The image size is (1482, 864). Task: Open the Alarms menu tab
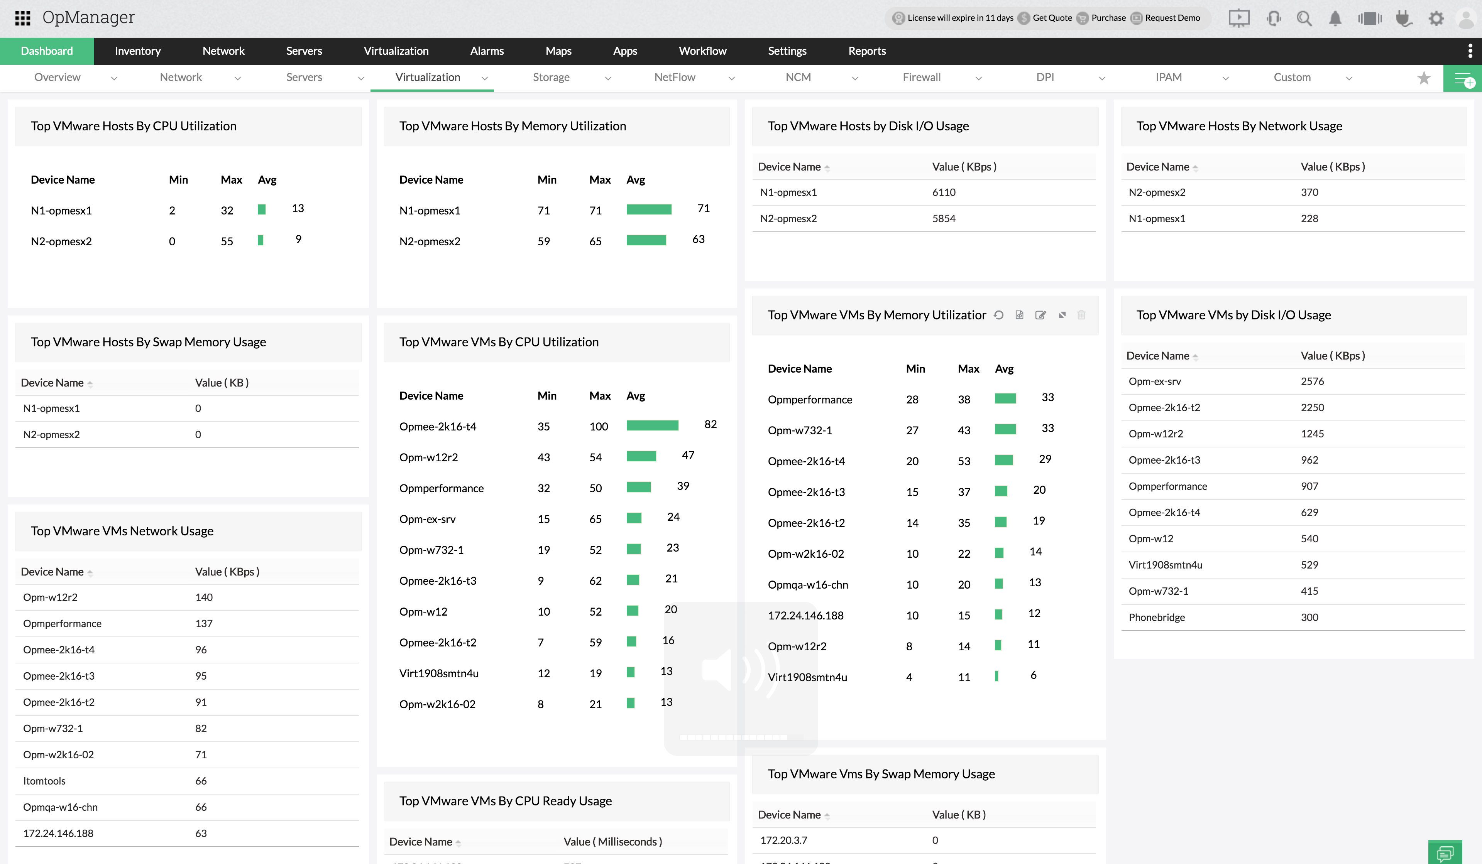[486, 51]
